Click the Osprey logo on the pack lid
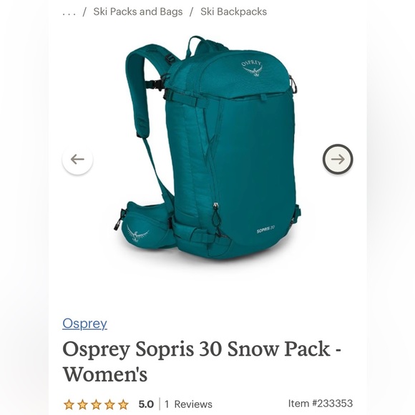Screen dimensions: 415x415 click(x=252, y=69)
